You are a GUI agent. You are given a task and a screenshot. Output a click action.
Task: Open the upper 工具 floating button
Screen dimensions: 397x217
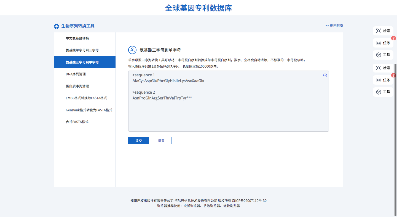click(383, 55)
